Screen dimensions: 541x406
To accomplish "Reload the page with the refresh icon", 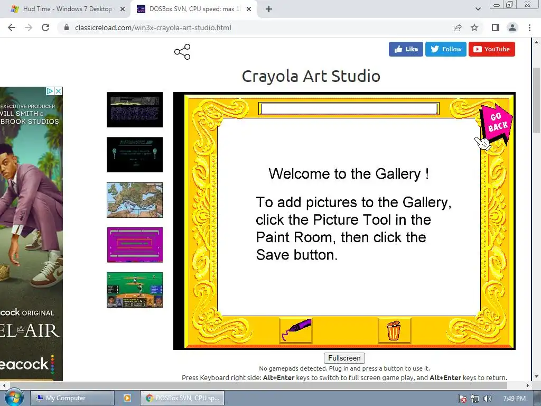I will click(x=45, y=27).
